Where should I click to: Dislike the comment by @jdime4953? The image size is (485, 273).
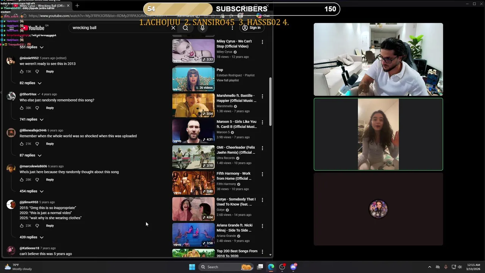[x=37, y=226]
